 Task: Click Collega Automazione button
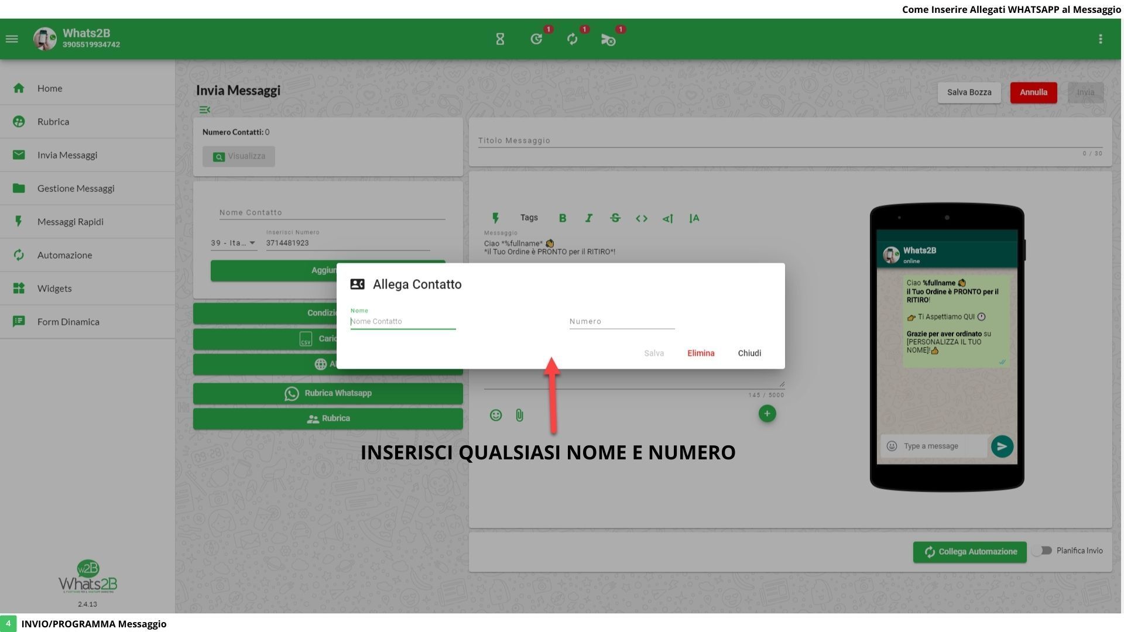click(x=969, y=552)
